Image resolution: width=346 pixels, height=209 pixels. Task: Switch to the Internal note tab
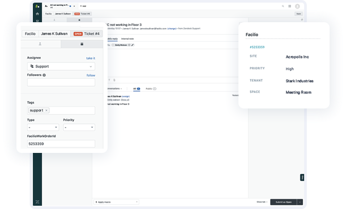pyautogui.click(x=127, y=39)
